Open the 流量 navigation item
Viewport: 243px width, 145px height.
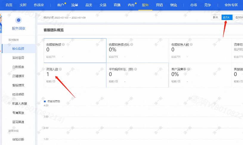(75, 5)
